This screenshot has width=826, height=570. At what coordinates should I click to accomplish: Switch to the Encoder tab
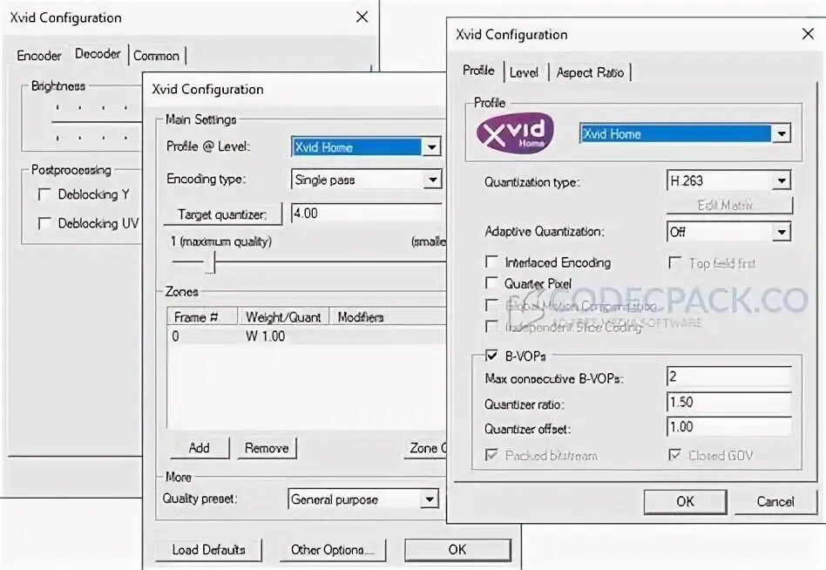click(x=39, y=56)
